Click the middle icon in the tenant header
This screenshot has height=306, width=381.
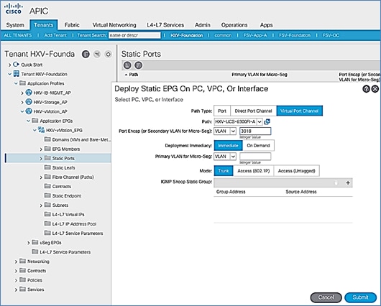[x=97, y=54]
